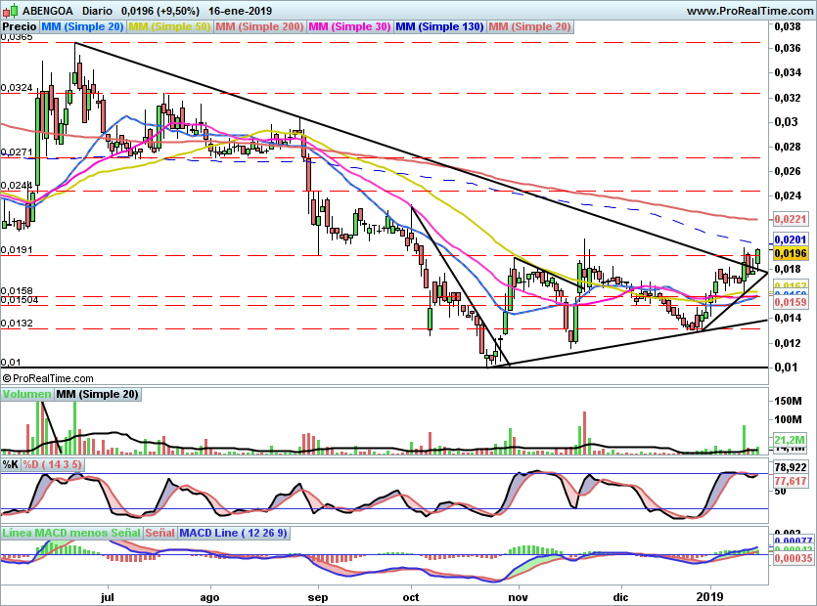
Task: Click the nov month on the time axis
Action: [518, 597]
